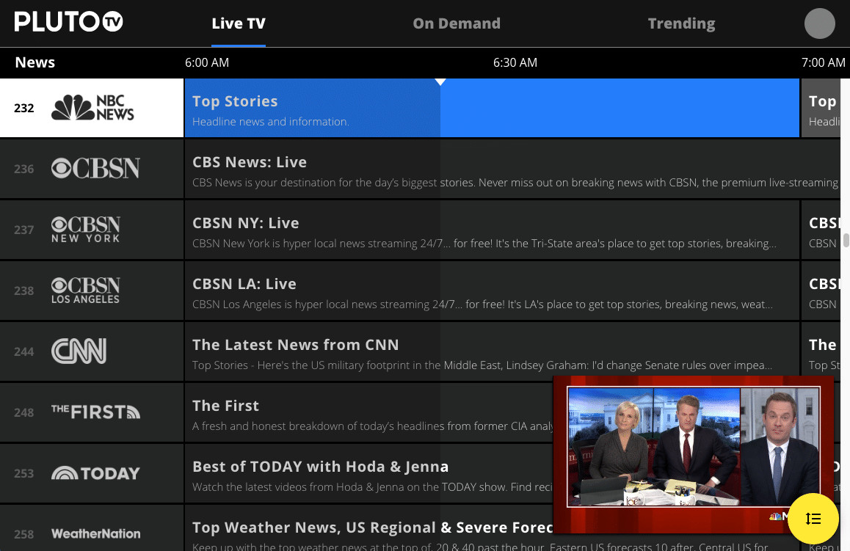Viewport: 850px width, 551px height.
Task: Click the Pluto TV logo
Action: point(69,22)
